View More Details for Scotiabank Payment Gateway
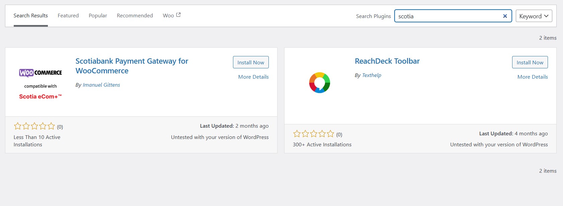This screenshot has width=563, height=206. (253, 77)
